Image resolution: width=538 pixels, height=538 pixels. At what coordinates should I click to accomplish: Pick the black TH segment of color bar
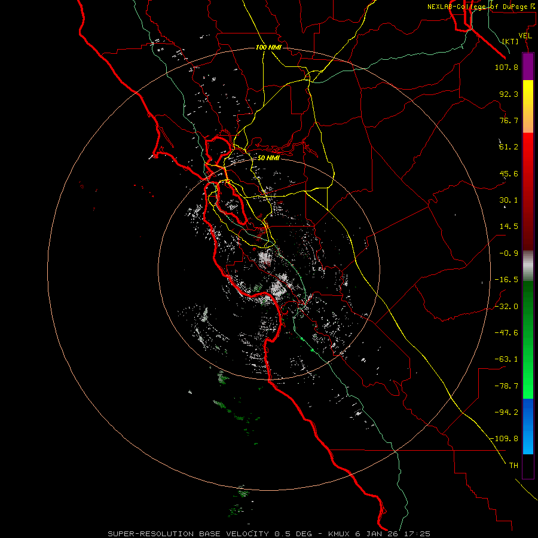(528, 466)
